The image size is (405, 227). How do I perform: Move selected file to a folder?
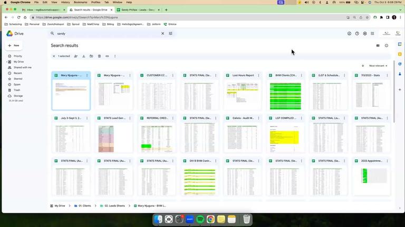pyautogui.click(x=91, y=56)
